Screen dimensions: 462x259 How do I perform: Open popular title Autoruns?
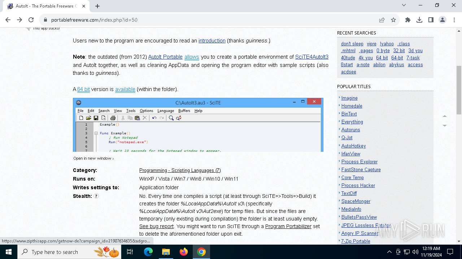tap(351, 130)
